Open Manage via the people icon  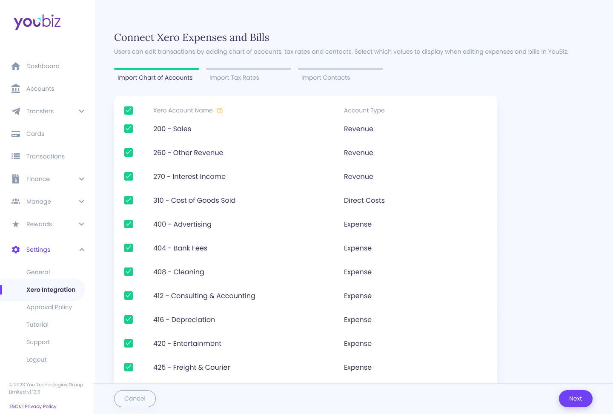tap(16, 201)
